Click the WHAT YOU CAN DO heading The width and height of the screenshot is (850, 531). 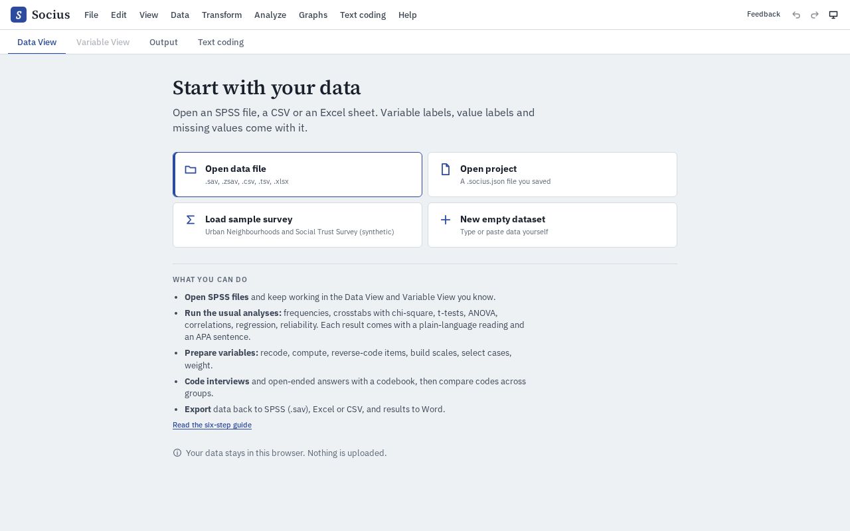pos(210,279)
